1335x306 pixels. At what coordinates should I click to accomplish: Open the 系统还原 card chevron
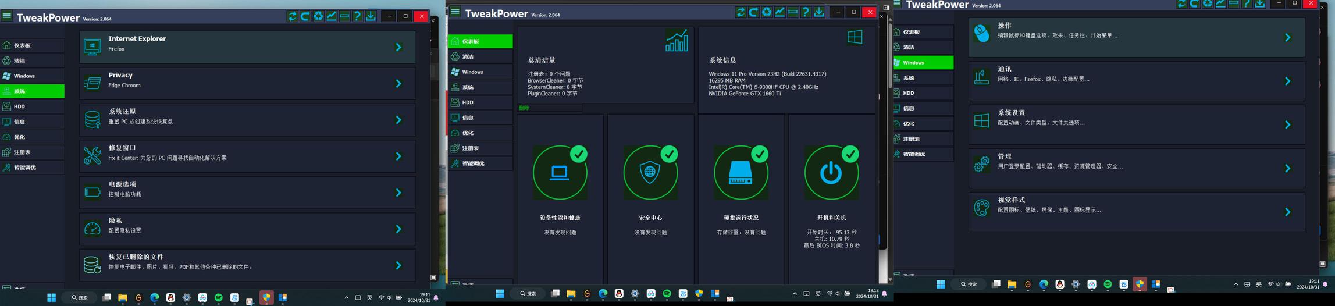tap(398, 120)
